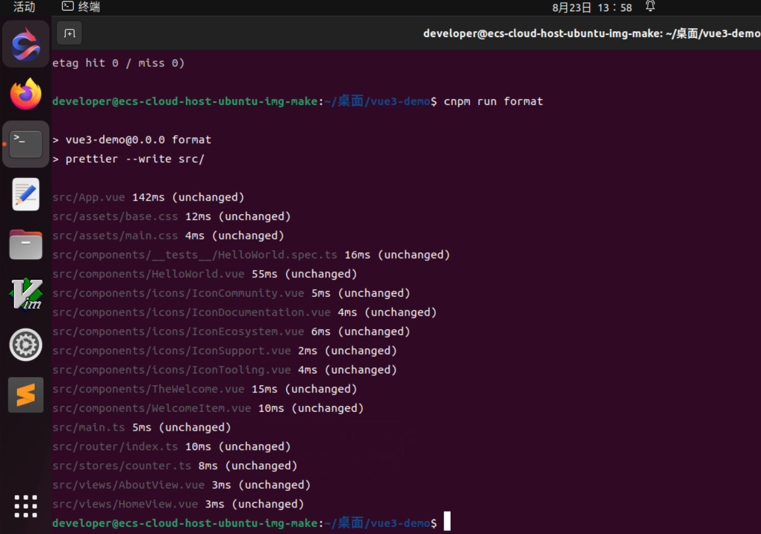Click the src/main.ts output line
Screen dimensions: 761x534
[x=142, y=427]
